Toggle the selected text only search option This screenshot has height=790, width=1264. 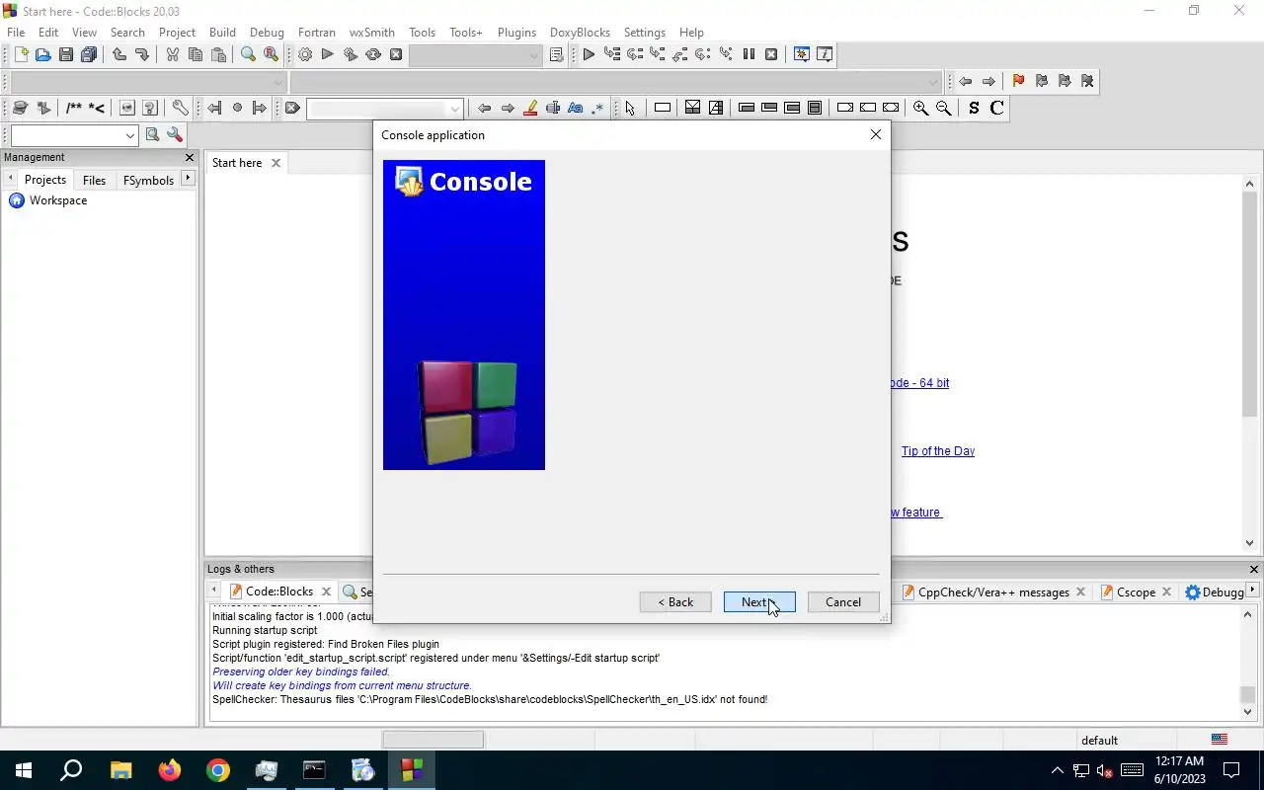553,109
